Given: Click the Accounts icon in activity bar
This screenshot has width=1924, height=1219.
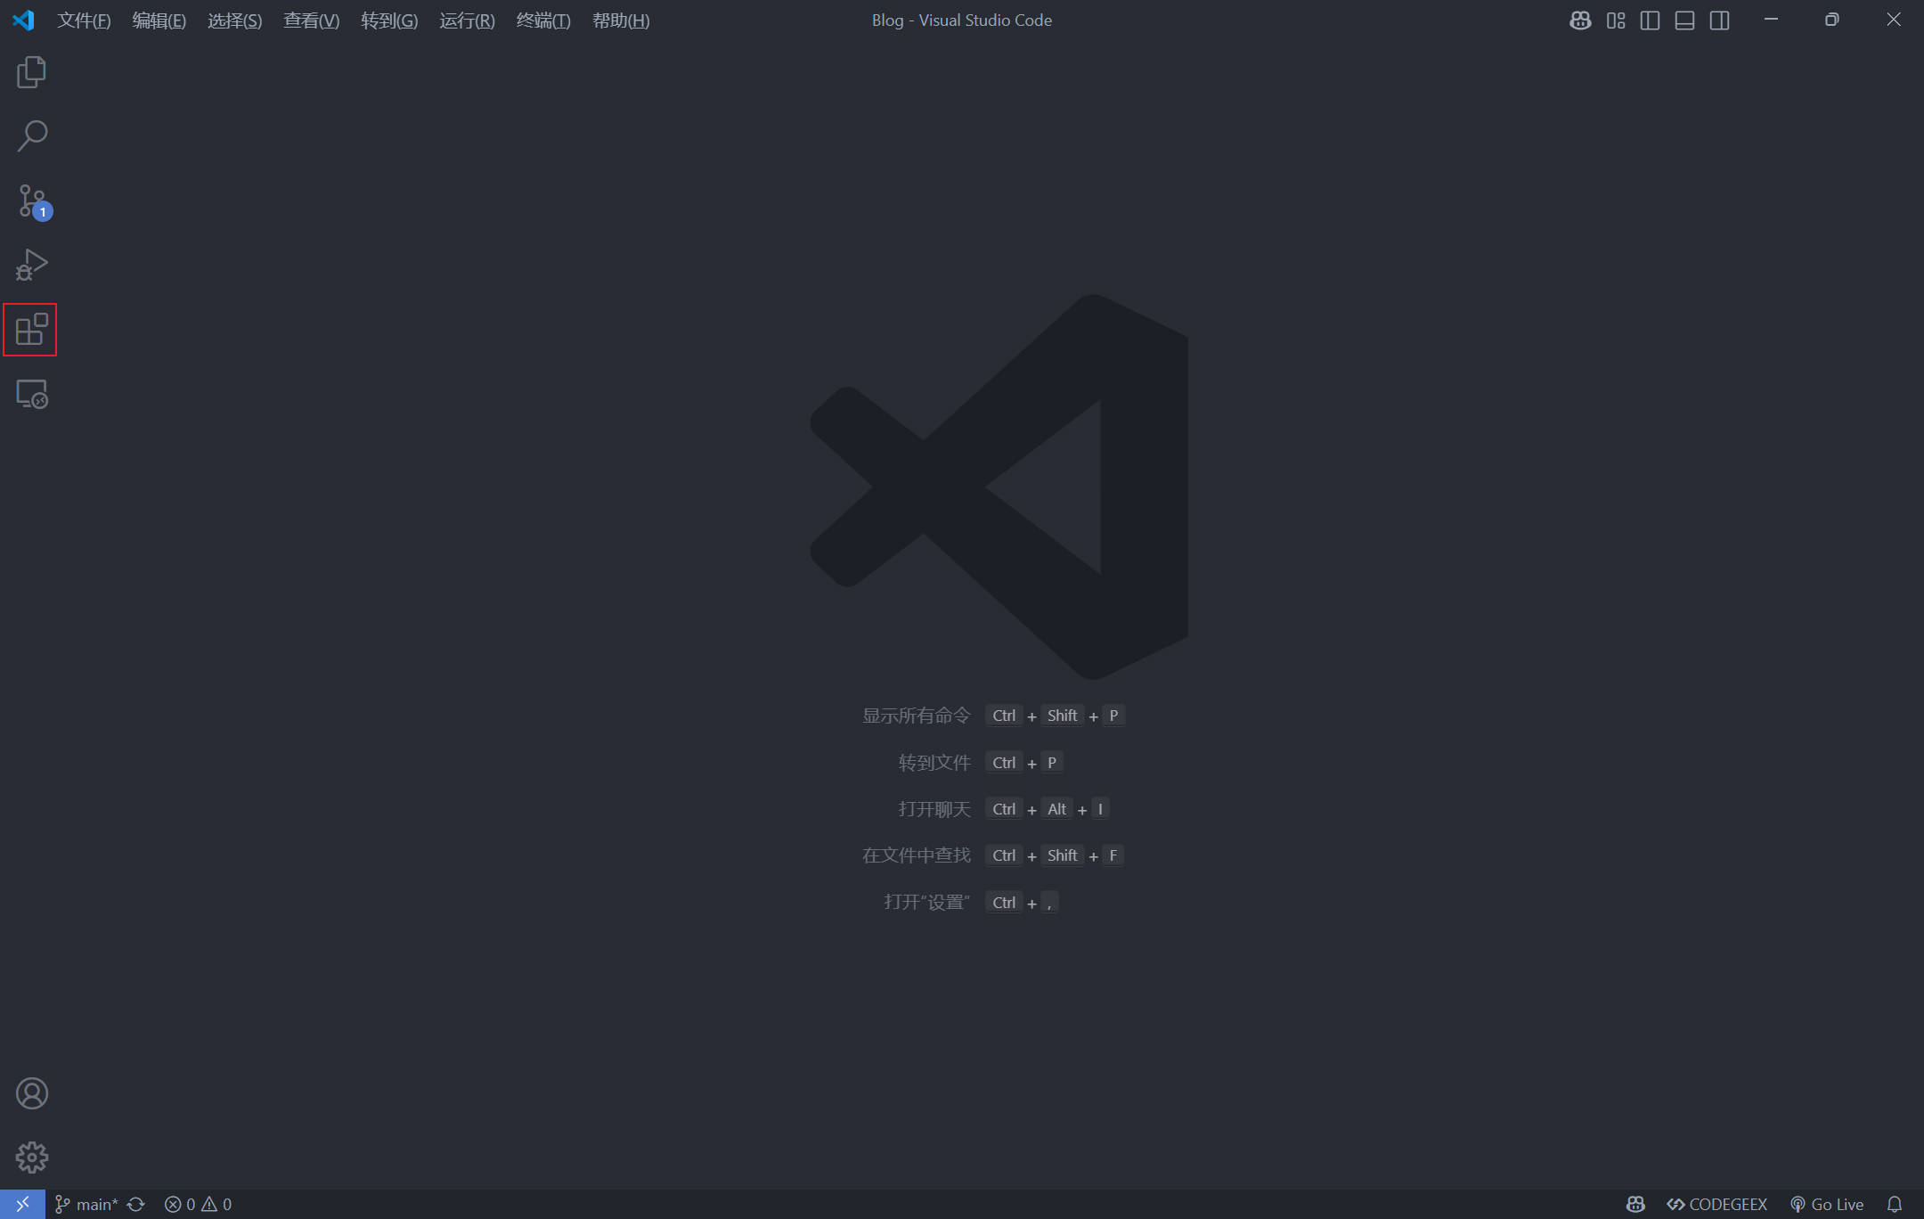Looking at the screenshot, I should click(x=31, y=1093).
